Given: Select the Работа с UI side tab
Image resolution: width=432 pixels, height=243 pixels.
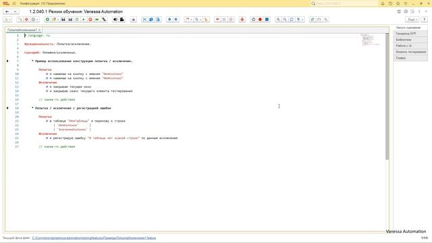Looking at the screenshot, I should pos(410,46).
